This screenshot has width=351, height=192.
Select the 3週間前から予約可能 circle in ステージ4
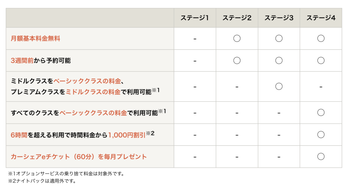pyautogui.click(x=321, y=60)
